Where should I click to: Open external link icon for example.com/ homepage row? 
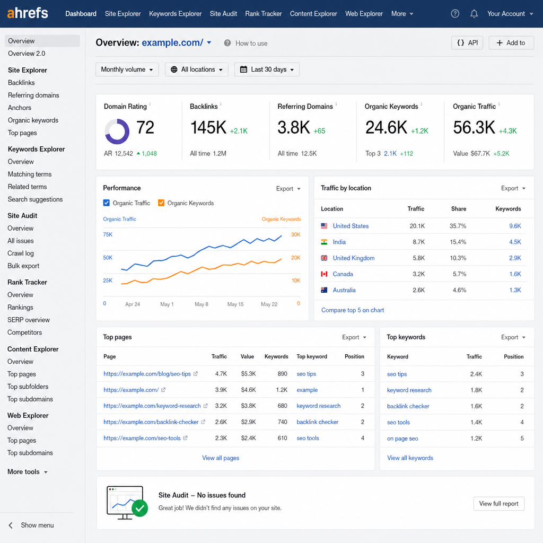click(x=163, y=390)
